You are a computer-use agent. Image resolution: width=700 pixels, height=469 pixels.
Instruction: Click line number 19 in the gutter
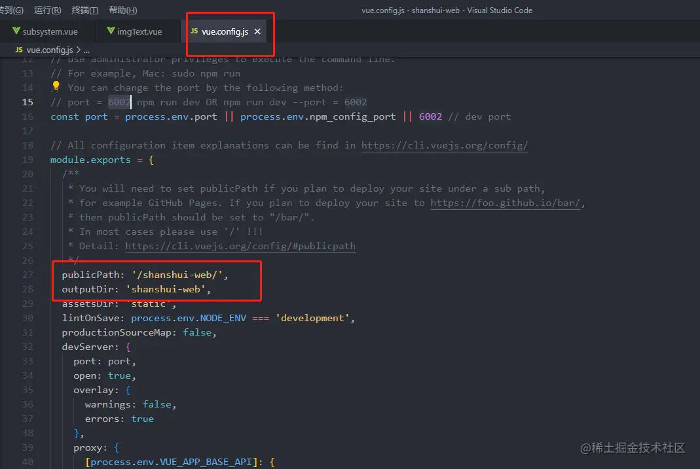pyautogui.click(x=28, y=160)
